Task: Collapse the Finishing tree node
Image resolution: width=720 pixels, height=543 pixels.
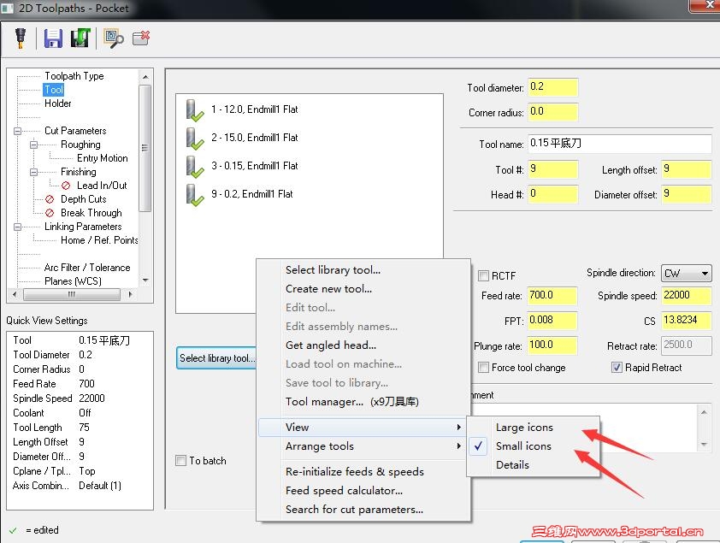Action: tap(33, 172)
